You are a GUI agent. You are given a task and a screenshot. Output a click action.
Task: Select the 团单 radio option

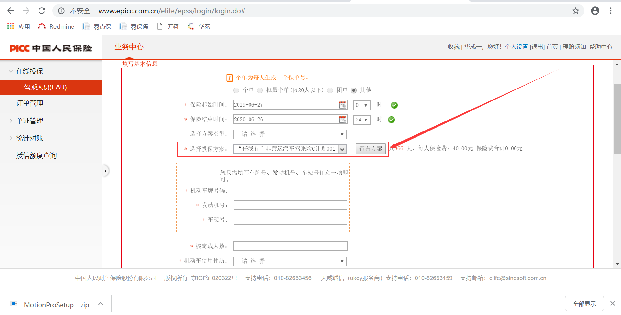pyautogui.click(x=330, y=90)
